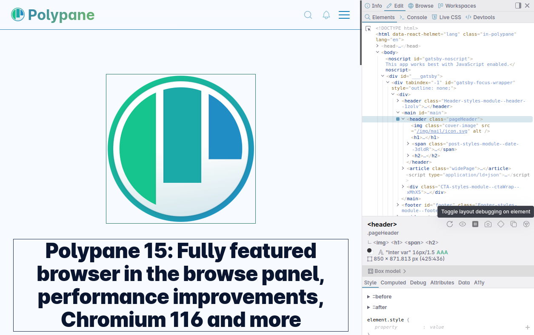Select the Style inspector tab
Viewport: 534px width, 335px height.
[370, 283]
